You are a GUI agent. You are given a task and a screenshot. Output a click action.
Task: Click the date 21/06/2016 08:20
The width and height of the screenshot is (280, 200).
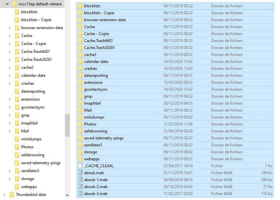[x=178, y=131]
